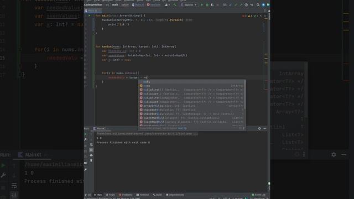
Task: Click the 'twoSum' breadcrumb in navigation bar
Action: click(154, 5)
